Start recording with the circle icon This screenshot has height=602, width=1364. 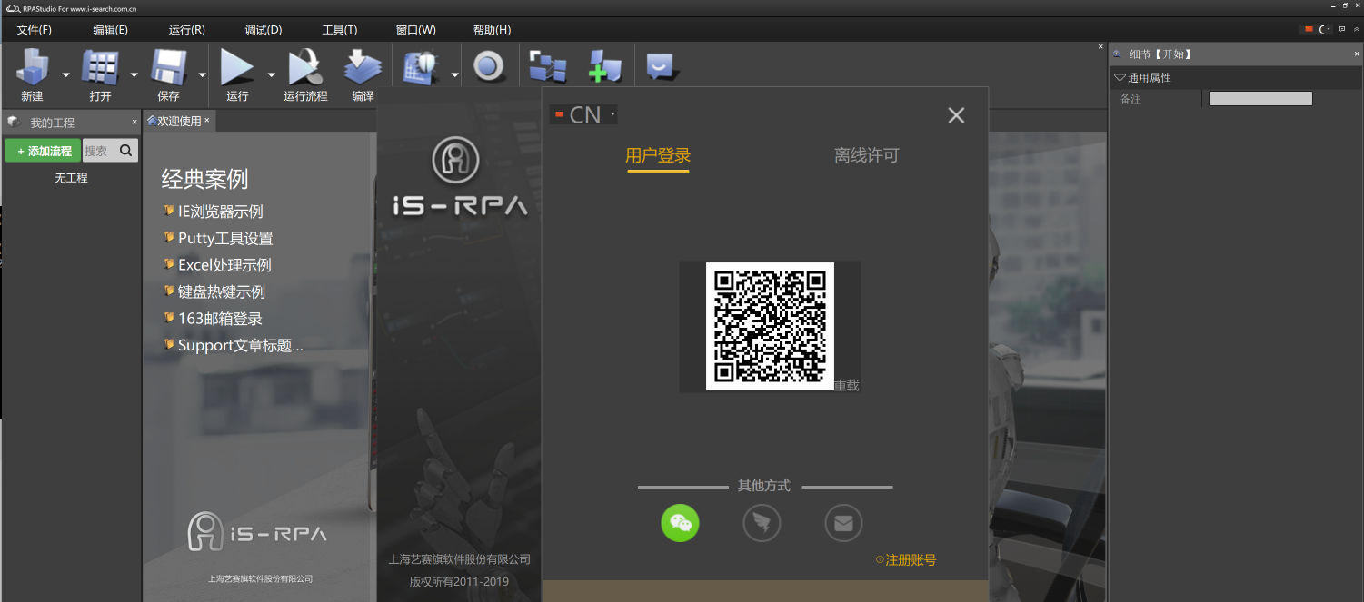(x=490, y=65)
